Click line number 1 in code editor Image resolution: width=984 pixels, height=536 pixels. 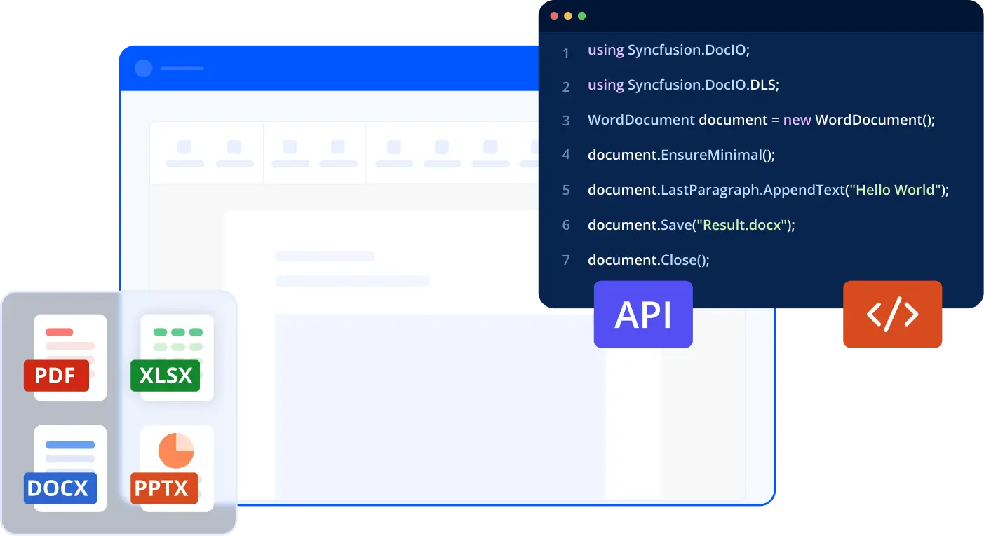click(x=566, y=53)
